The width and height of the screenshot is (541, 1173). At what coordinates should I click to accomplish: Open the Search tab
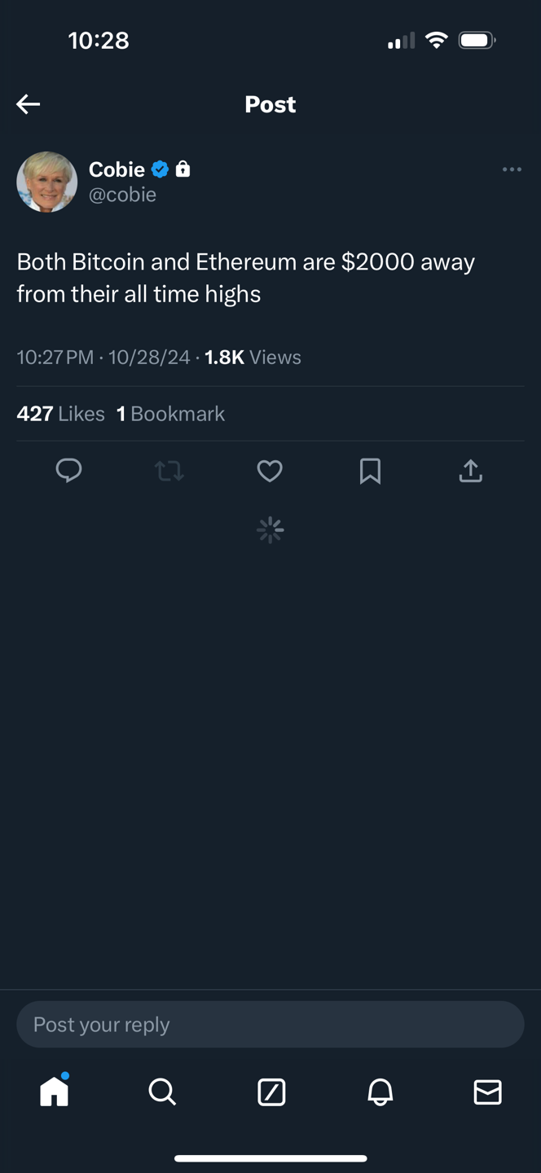point(162,1092)
